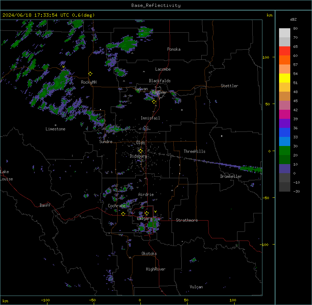Click the yellow diamond marker near RockyMH
The height and width of the screenshot is (305, 312).
click(90, 74)
